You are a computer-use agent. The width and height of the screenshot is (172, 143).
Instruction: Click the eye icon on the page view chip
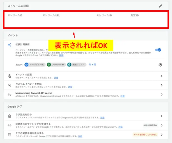pyautogui.click(x=26, y=65)
